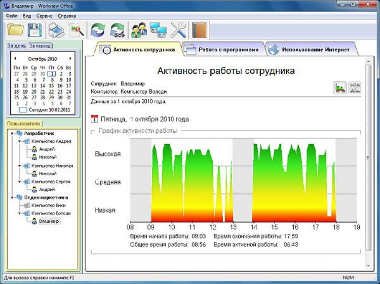The image size is (380, 284).
Task: Select date 20 in October calendar
Action: coord(33,92)
